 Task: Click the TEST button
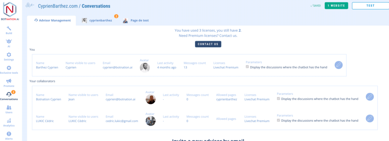pos(370,6)
